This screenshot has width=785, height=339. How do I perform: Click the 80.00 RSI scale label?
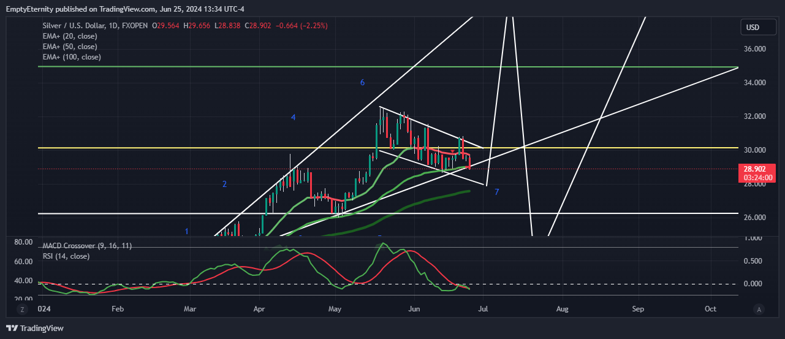(23, 242)
